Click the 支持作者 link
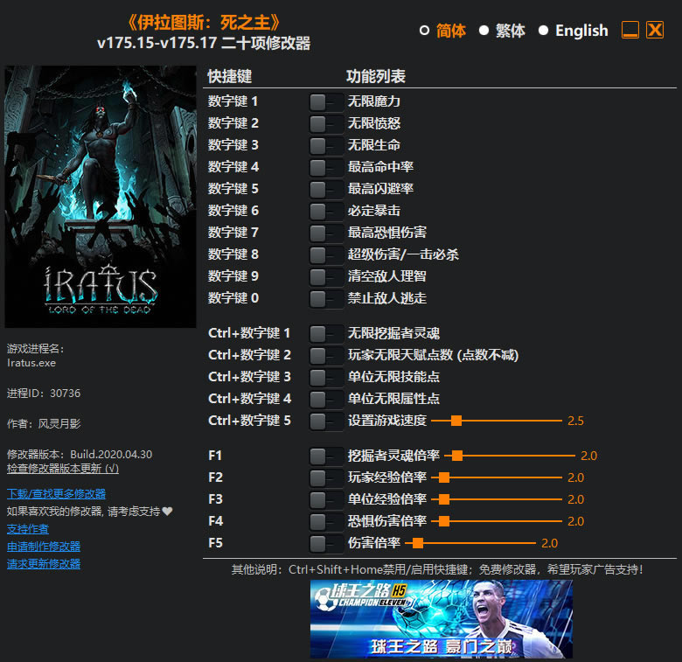 tap(28, 529)
